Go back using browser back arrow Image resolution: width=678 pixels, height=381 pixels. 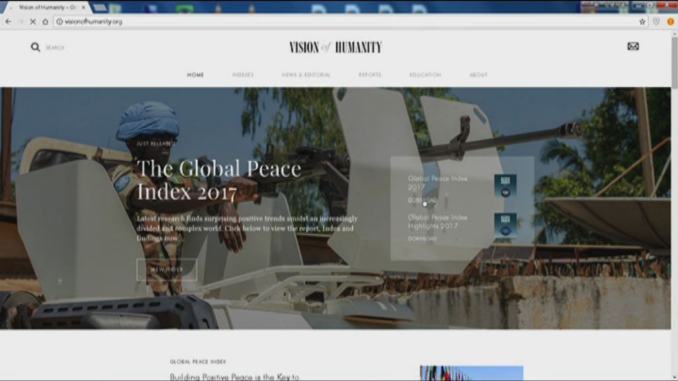click(8, 21)
